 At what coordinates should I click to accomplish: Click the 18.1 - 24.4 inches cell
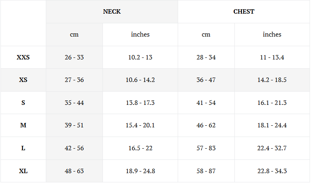[x=272, y=125]
